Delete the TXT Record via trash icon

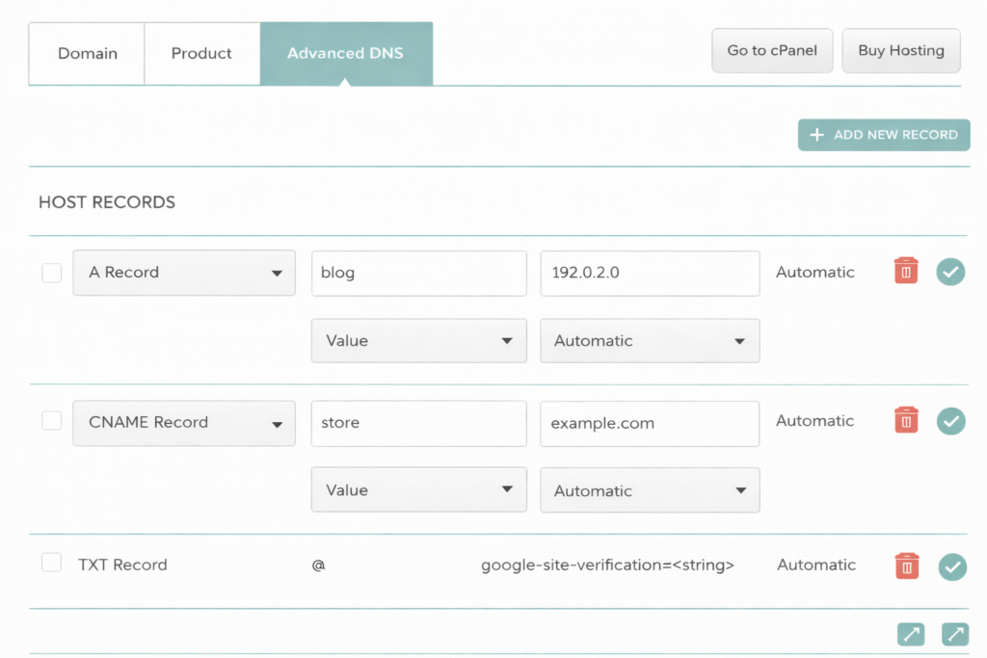tap(905, 566)
